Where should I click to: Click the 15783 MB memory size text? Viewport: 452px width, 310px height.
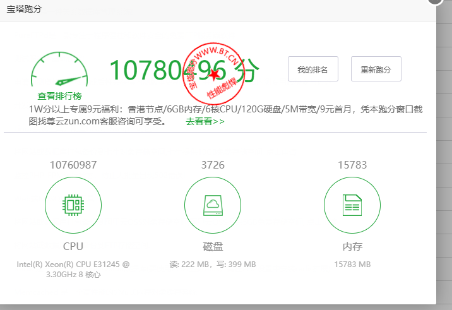[x=352, y=265]
